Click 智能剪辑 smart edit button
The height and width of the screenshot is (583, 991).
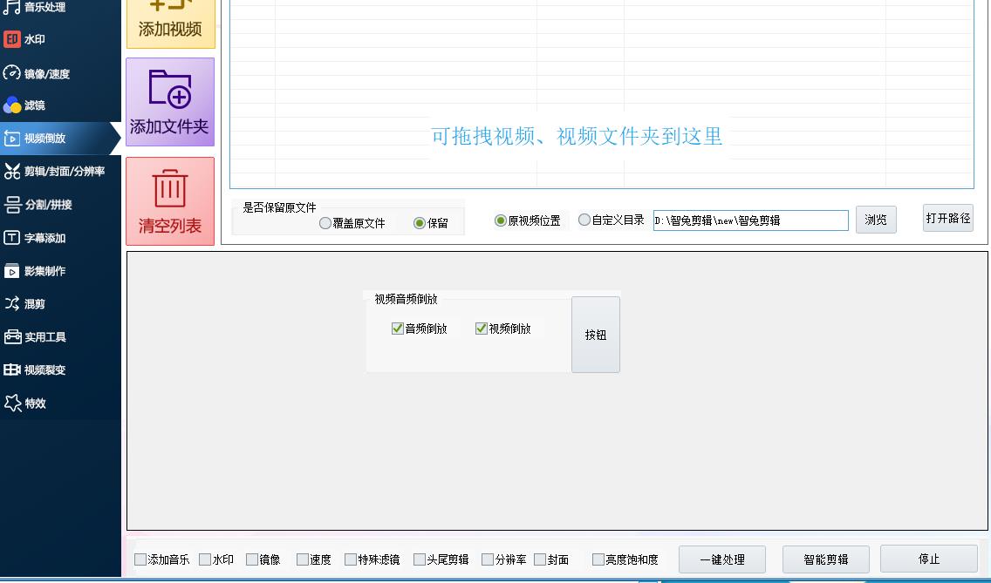pos(826,559)
